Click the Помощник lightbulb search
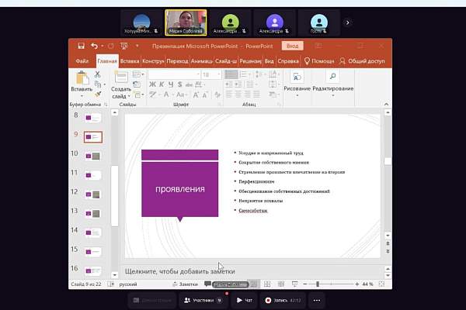Image resolution: width=466 pixels, height=310 pixels. point(319,61)
